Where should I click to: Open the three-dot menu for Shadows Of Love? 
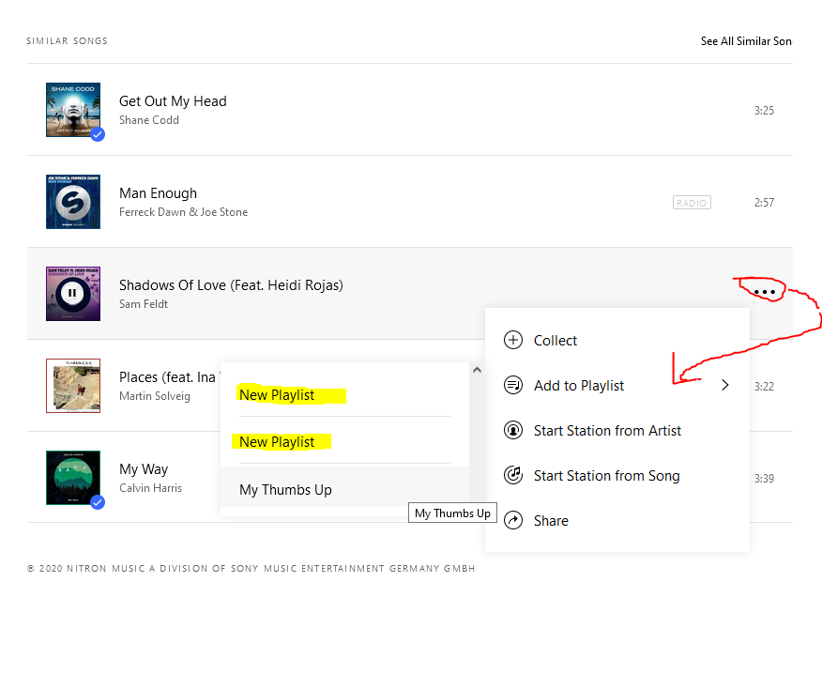coord(766,292)
